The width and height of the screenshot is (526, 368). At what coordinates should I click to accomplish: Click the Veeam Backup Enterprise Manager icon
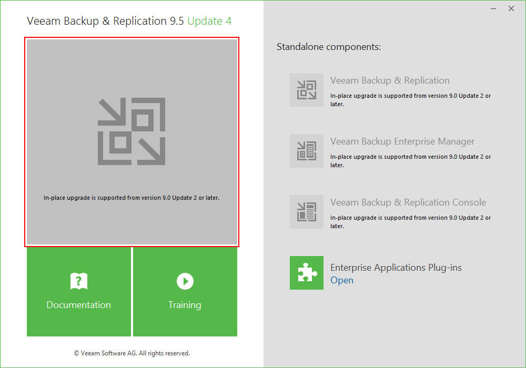(x=306, y=151)
